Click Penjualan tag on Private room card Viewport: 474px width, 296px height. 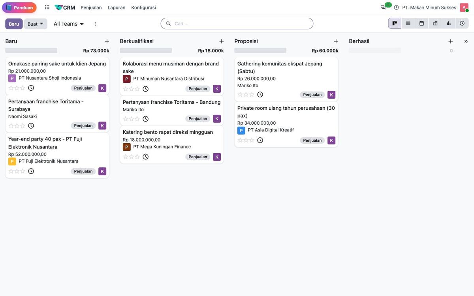click(x=312, y=140)
